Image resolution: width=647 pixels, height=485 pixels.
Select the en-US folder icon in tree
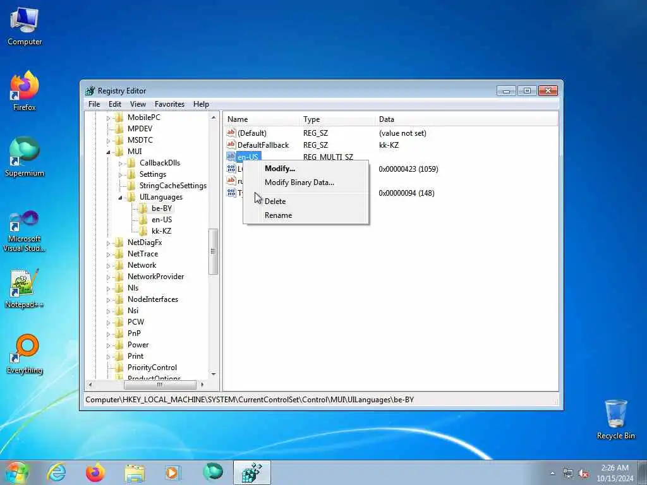(x=143, y=220)
